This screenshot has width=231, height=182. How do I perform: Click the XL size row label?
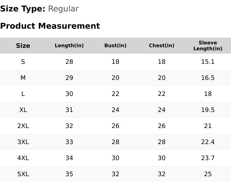[x=23, y=110]
